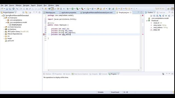The image size is (175, 98).
Task: Click the Writable status bar entry
Action: [x=100, y=92]
